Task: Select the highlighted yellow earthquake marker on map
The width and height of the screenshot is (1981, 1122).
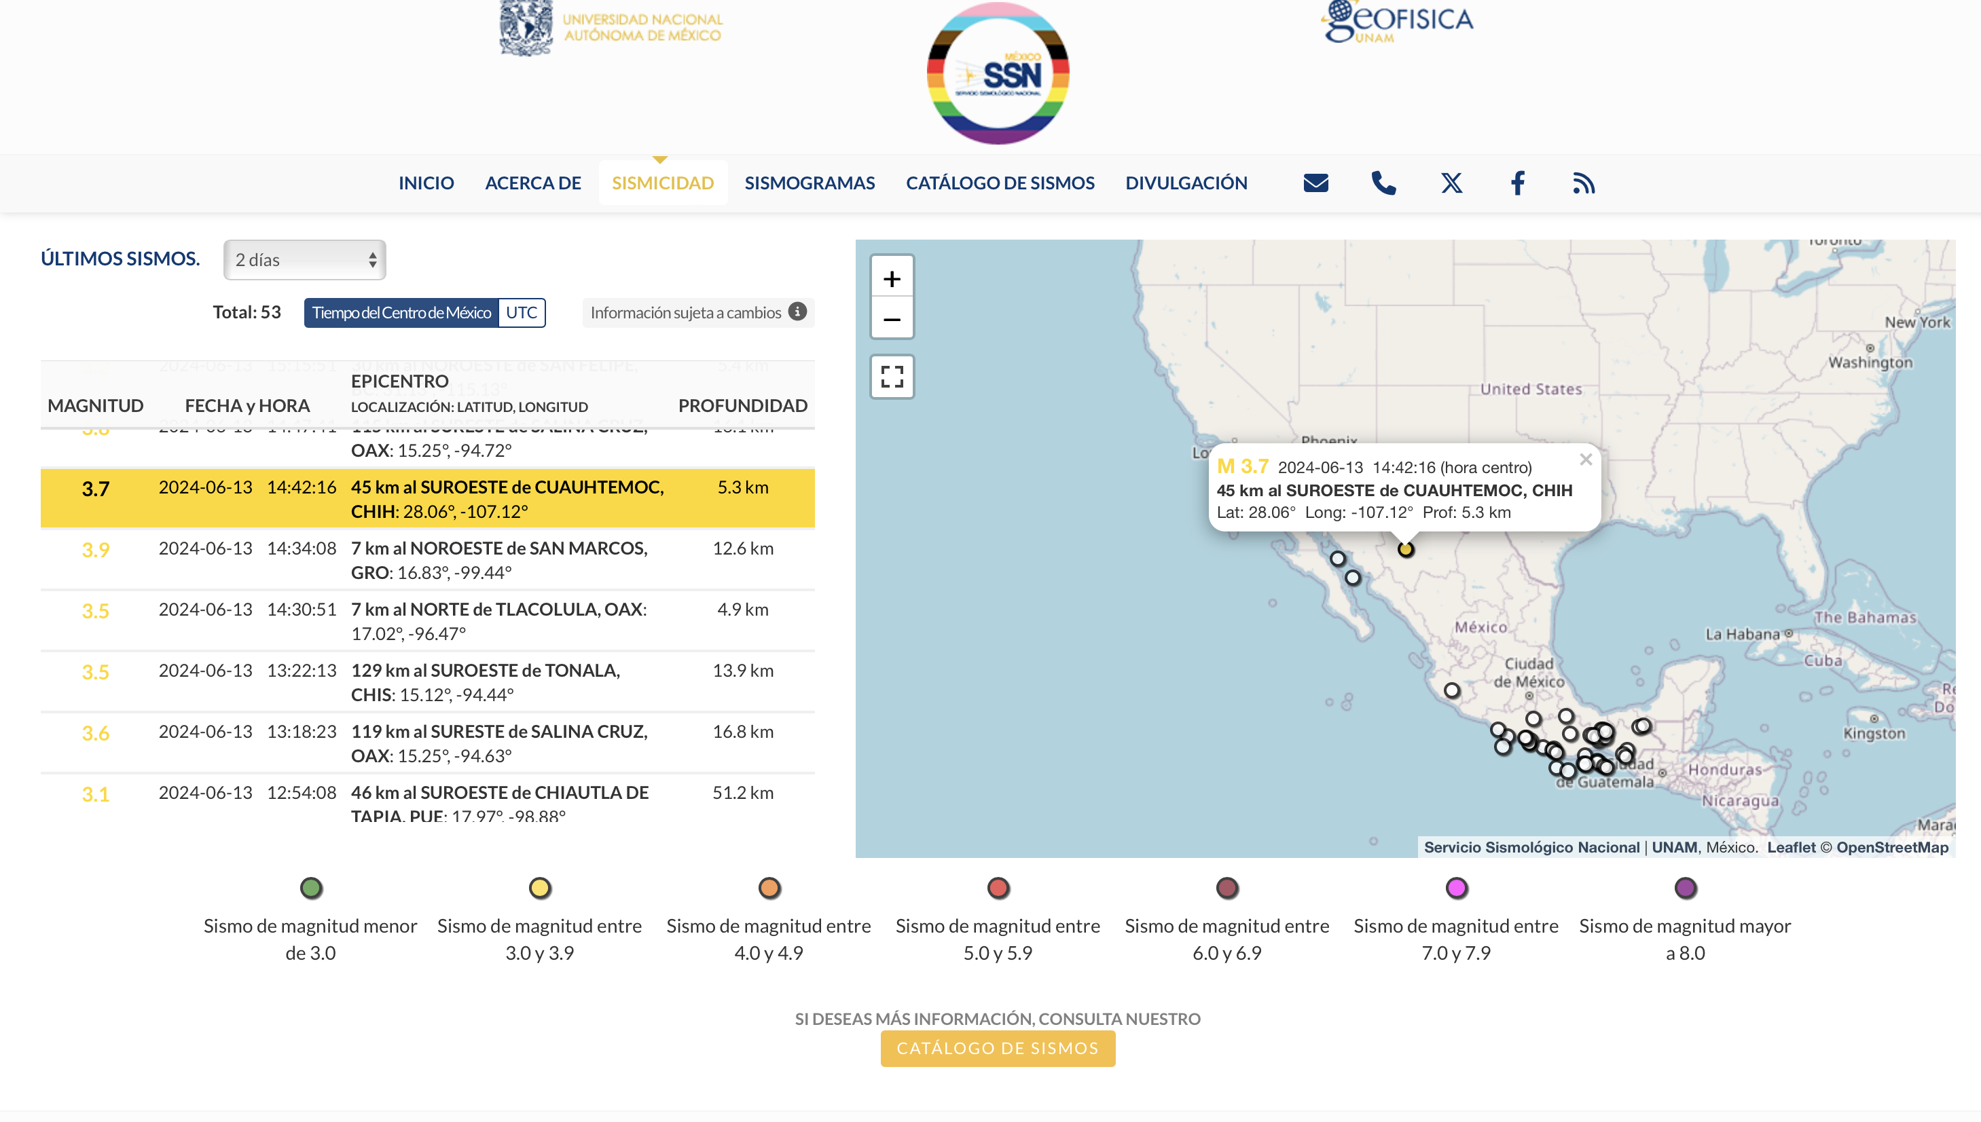Action: 1405,549
